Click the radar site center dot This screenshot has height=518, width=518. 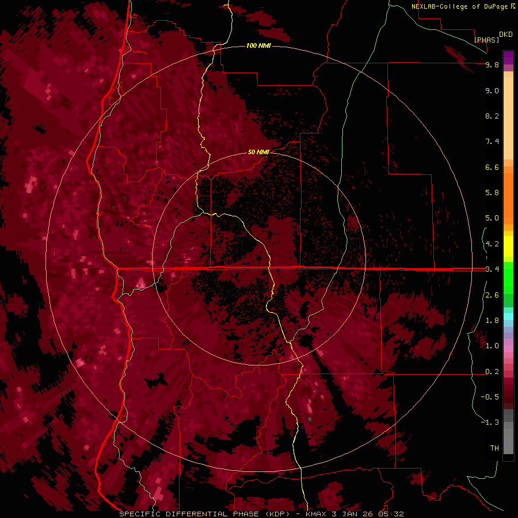pyautogui.click(x=260, y=258)
